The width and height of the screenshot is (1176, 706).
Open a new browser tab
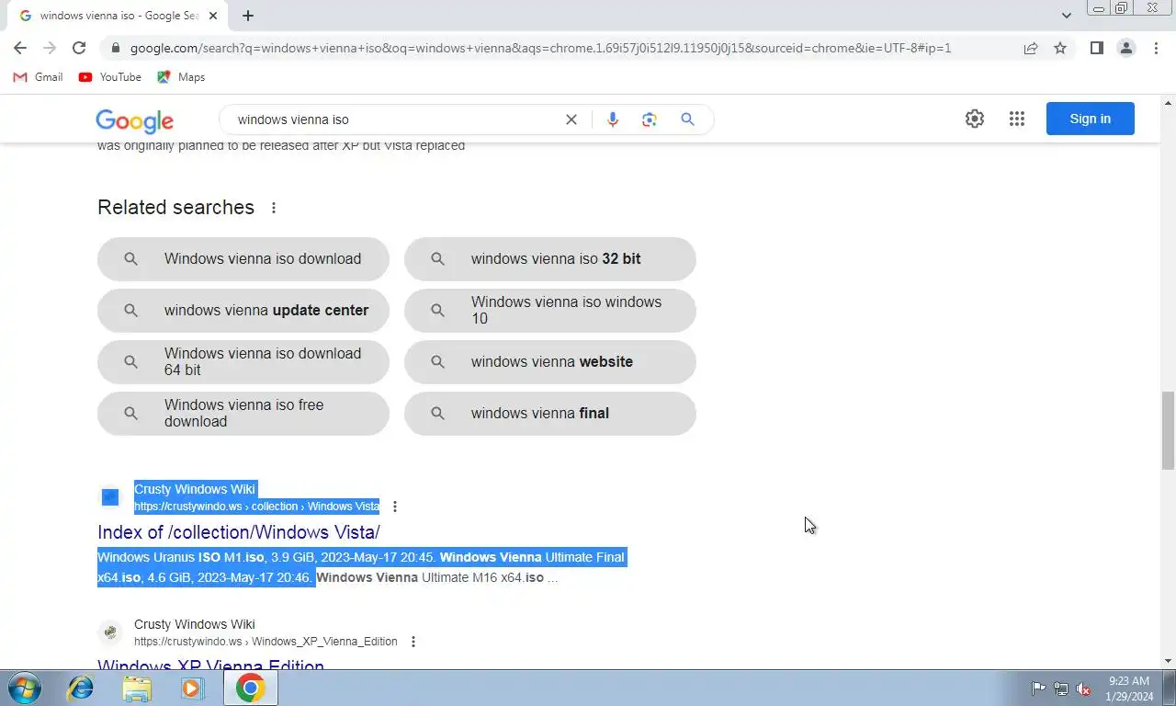pyautogui.click(x=248, y=16)
